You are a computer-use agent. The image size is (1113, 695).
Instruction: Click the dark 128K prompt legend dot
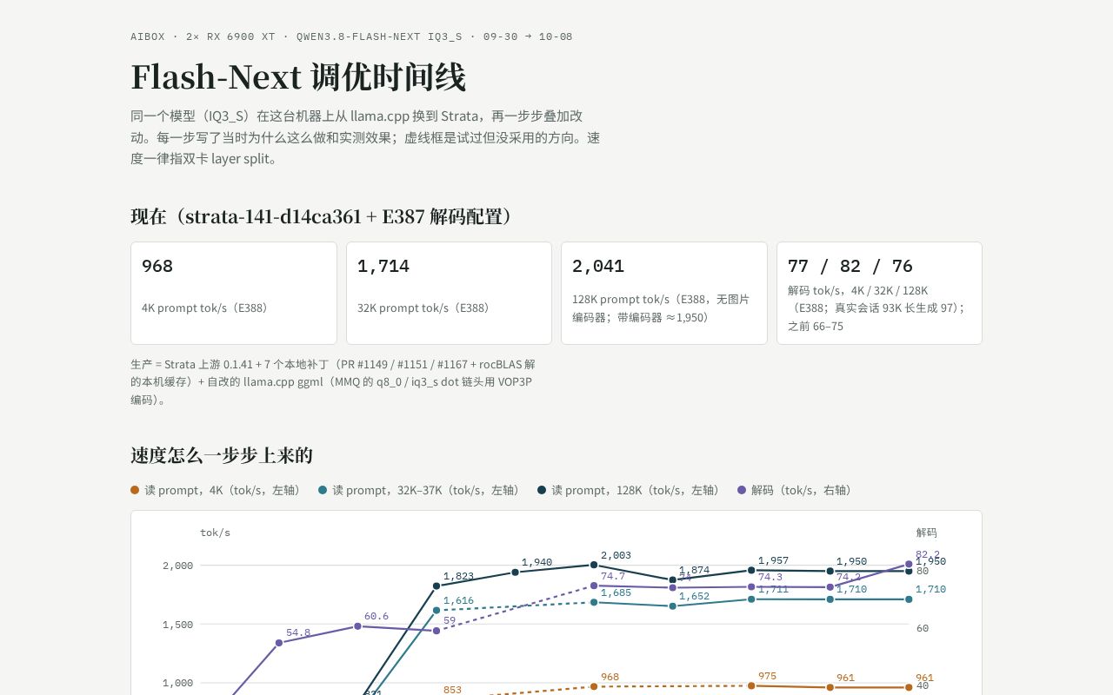point(542,490)
